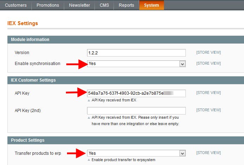Click STORE VIEW scope beside Version
Screen dimensions: 244x165
(x=208, y=52)
